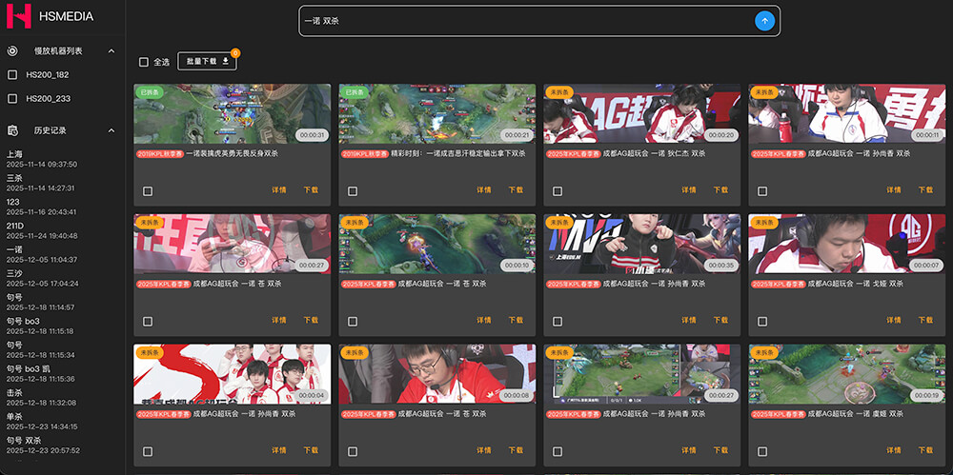Screen dimensions: 953x475
Task: Open the 00:00:19 虞姬 video thumbnail
Action: tap(846, 374)
